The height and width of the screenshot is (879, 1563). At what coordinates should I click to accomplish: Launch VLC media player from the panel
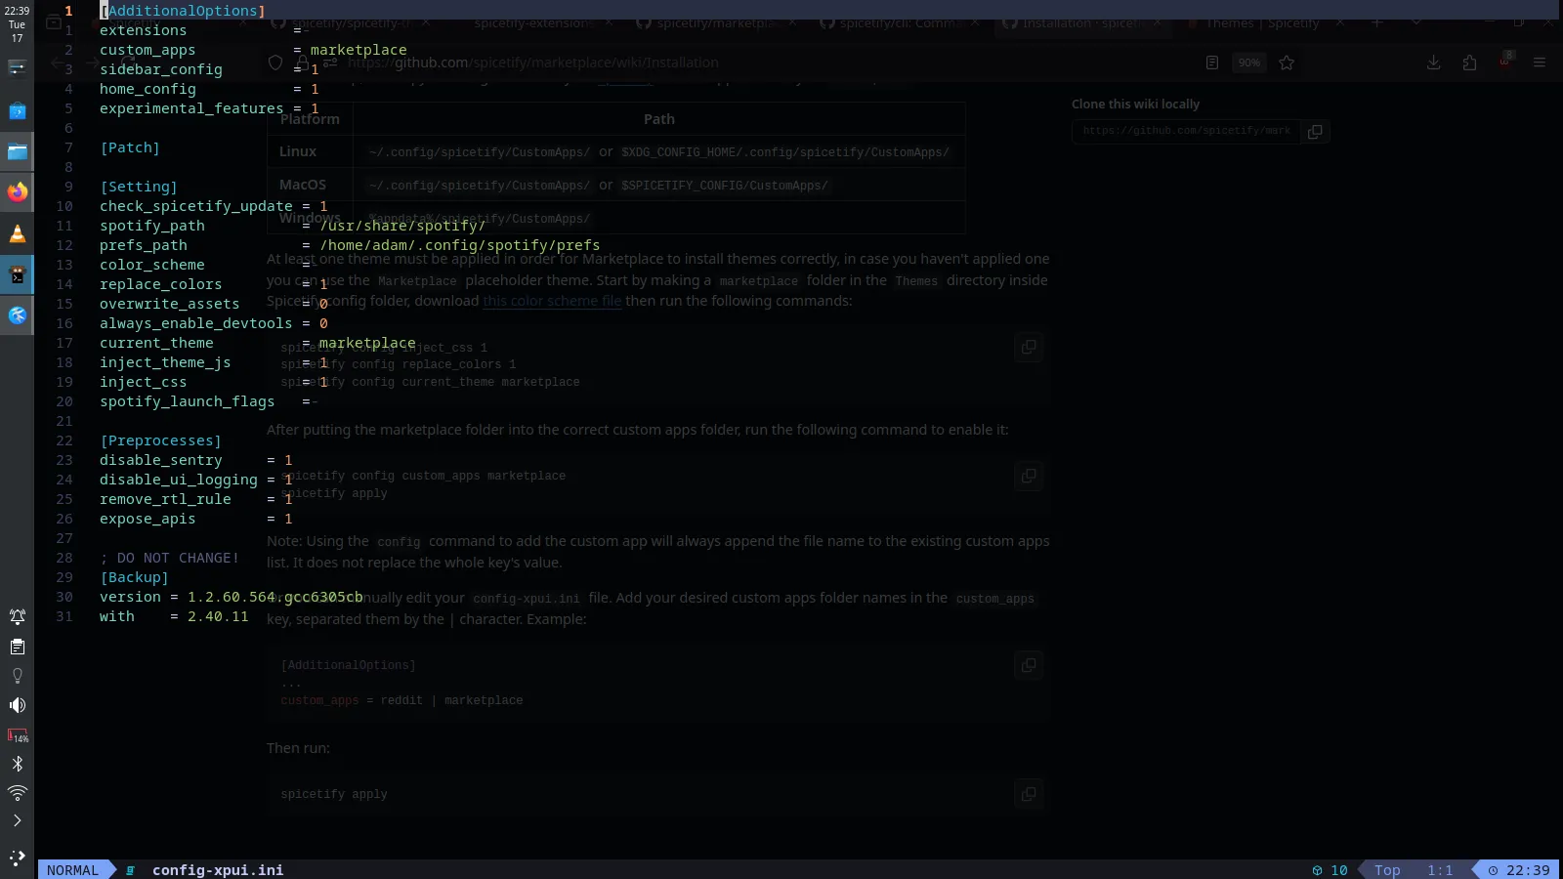17,233
